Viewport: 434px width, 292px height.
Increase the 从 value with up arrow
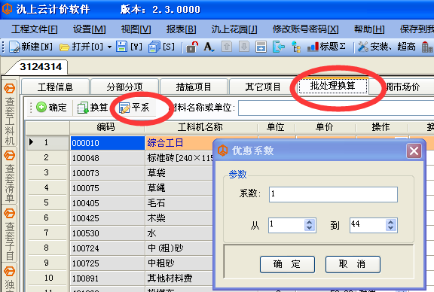point(310,222)
